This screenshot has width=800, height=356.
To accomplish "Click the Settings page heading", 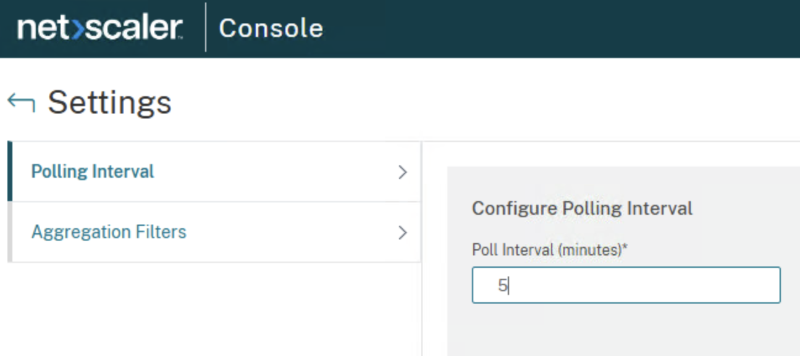I will [109, 102].
